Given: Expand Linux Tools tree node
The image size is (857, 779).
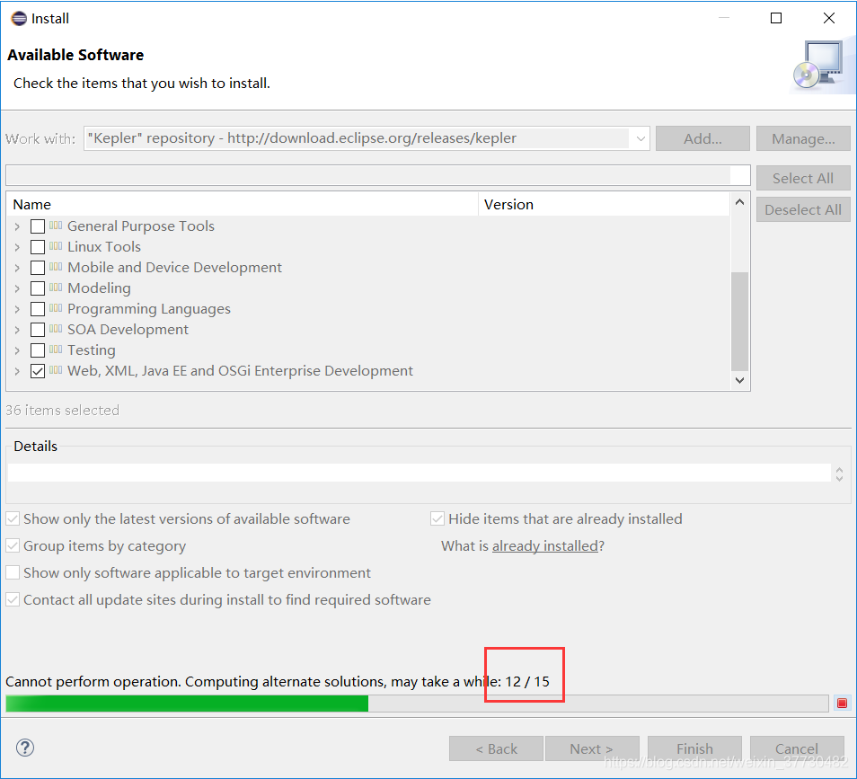Looking at the screenshot, I should [17, 247].
